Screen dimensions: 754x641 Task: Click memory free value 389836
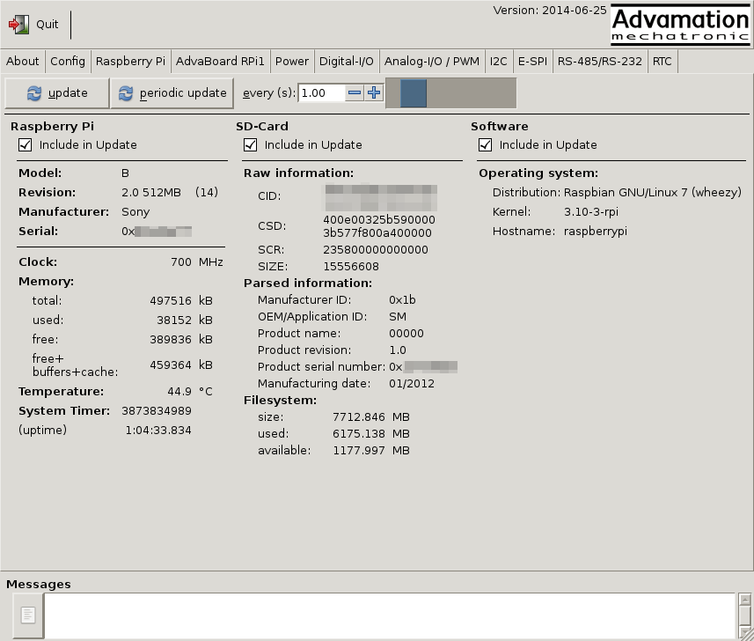[171, 339]
